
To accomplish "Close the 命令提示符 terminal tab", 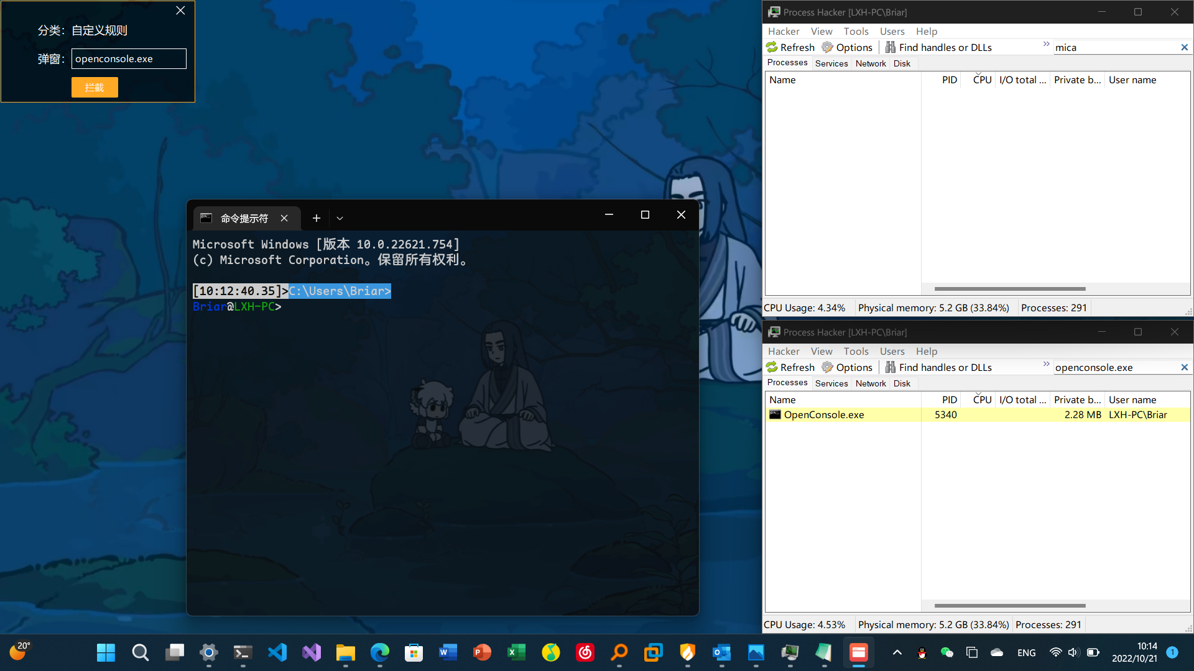I will coord(284,218).
